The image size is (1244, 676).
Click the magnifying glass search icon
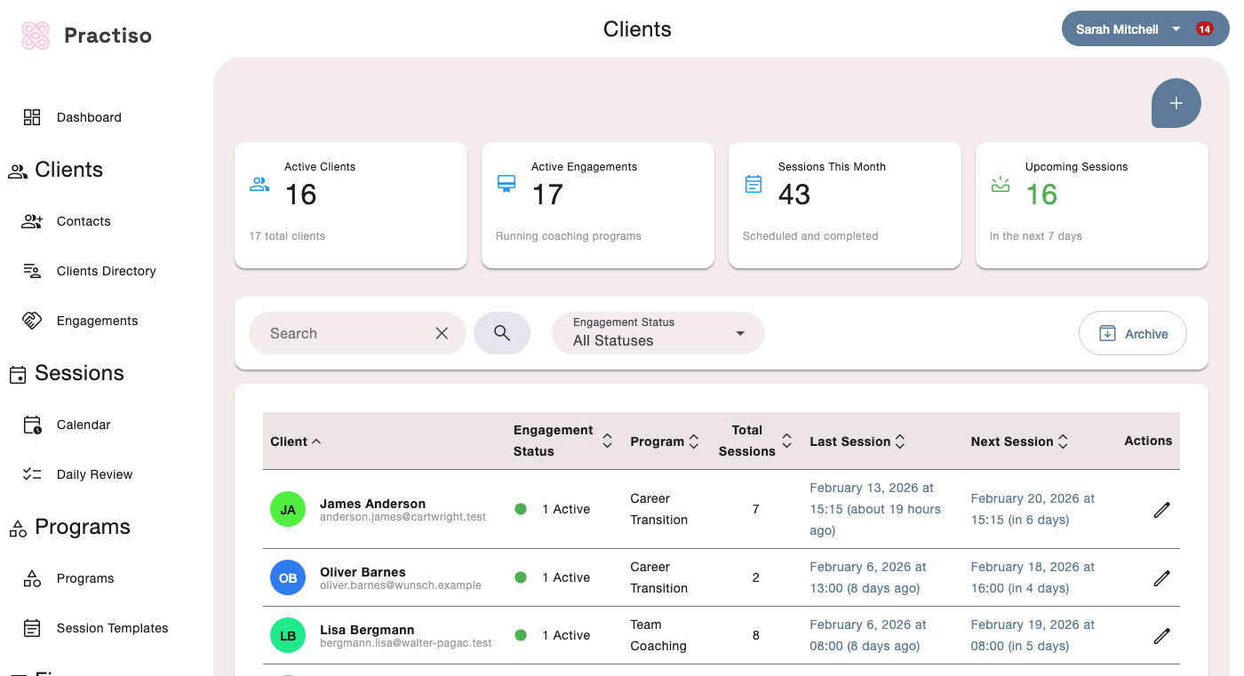(x=502, y=332)
